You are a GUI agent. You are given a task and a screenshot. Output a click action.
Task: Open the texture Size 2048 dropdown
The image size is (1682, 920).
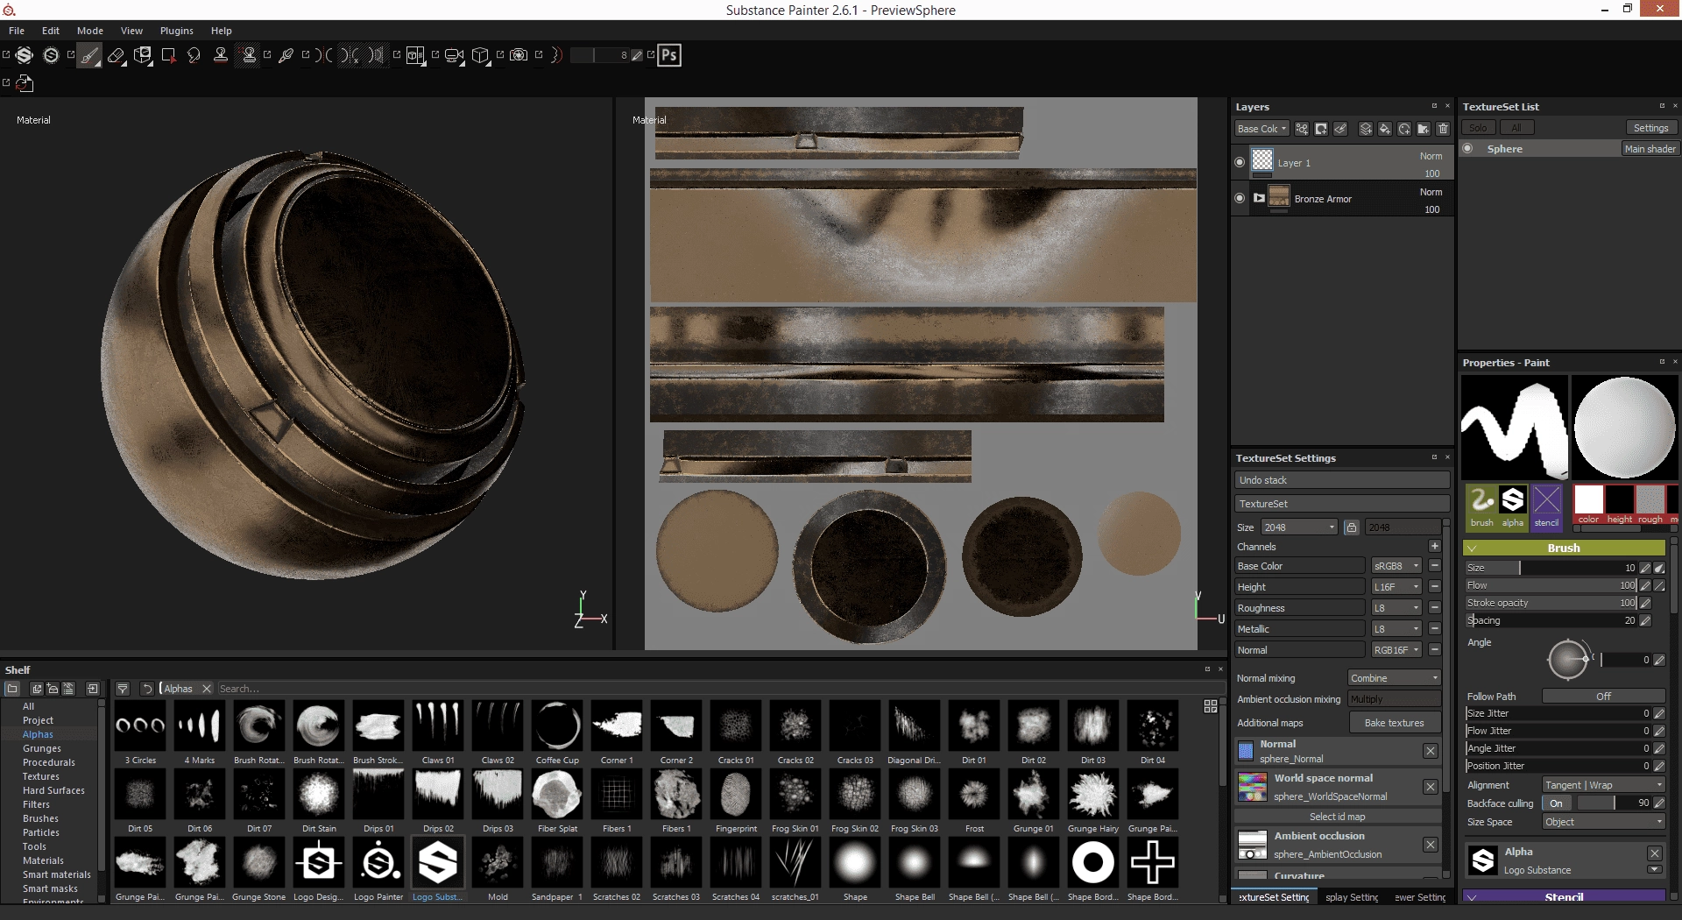[x=1299, y=527]
